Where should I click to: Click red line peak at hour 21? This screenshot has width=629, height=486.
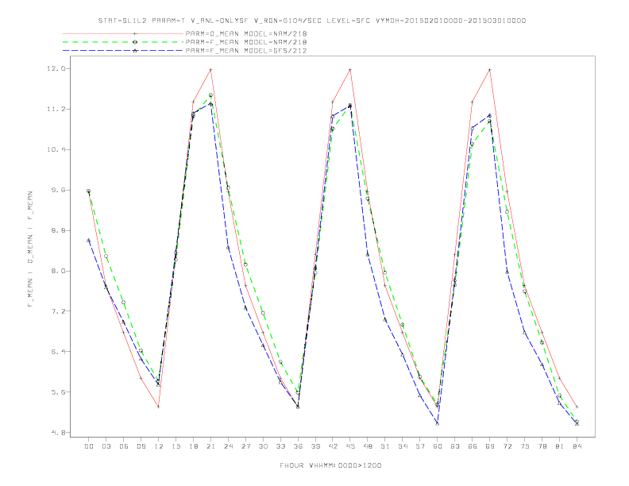tap(210, 70)
